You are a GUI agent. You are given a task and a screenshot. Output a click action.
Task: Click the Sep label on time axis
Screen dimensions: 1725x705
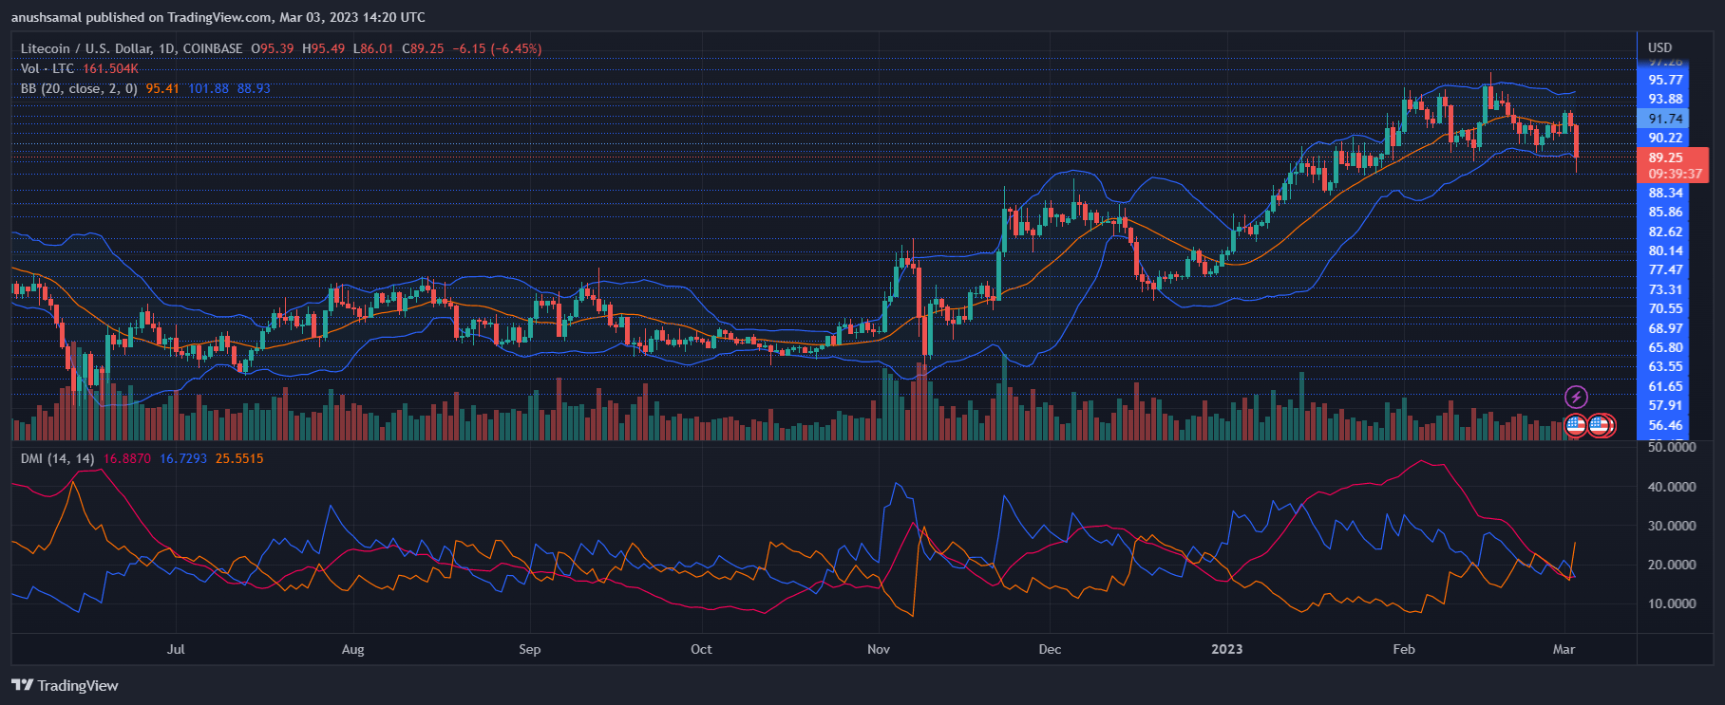point(529,649)
